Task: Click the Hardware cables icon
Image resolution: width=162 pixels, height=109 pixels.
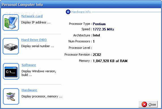Action: [x=11, y=96]
